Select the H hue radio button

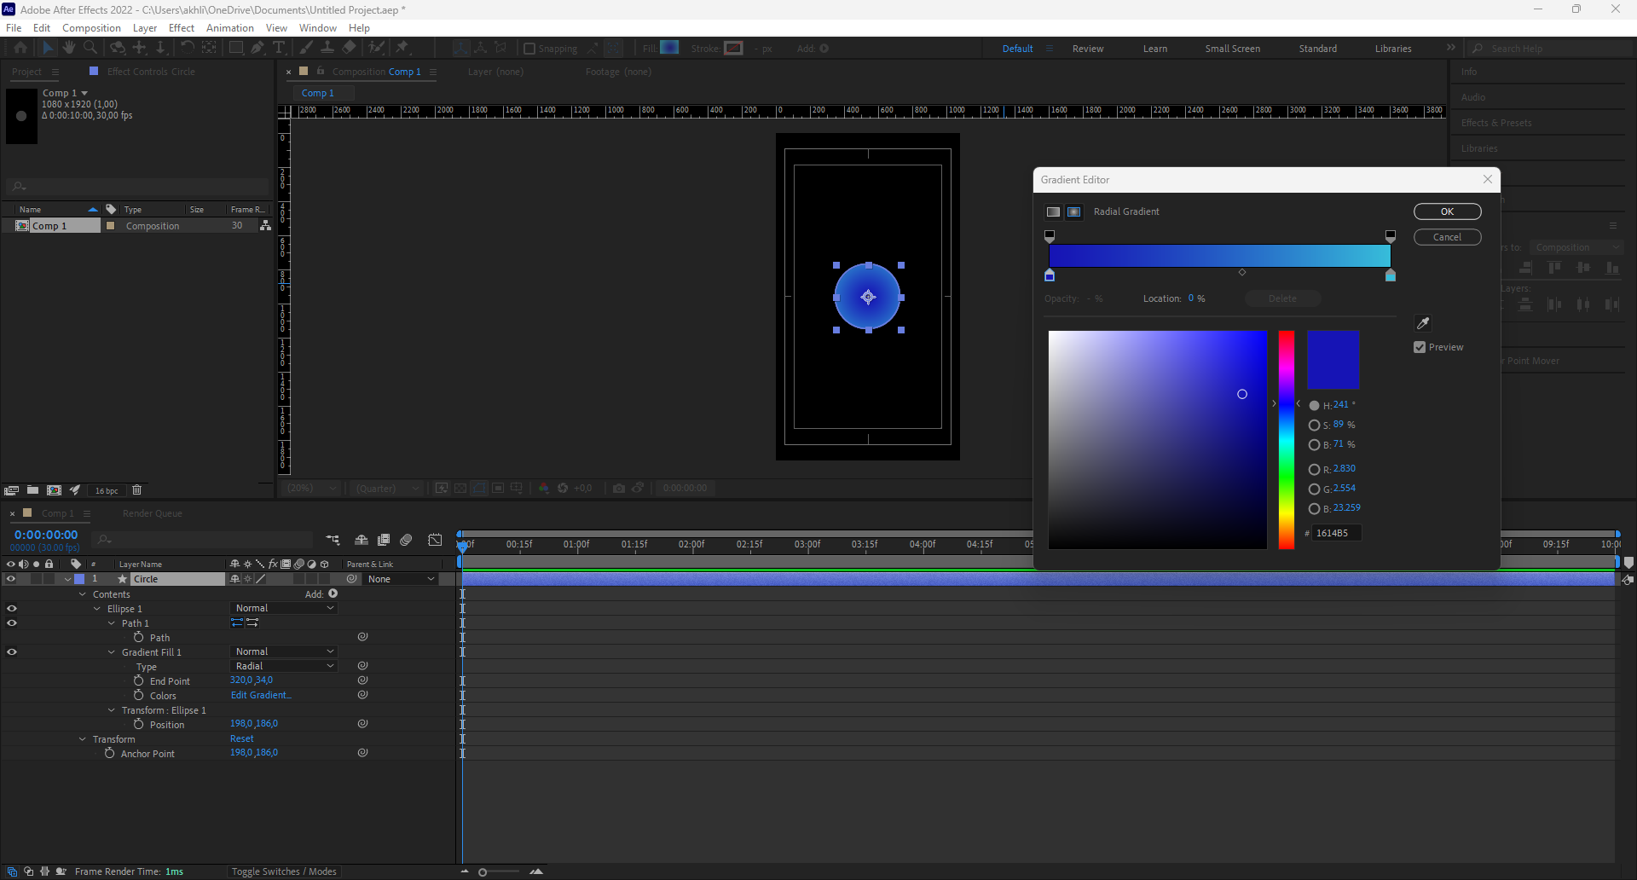[1314, 406]
